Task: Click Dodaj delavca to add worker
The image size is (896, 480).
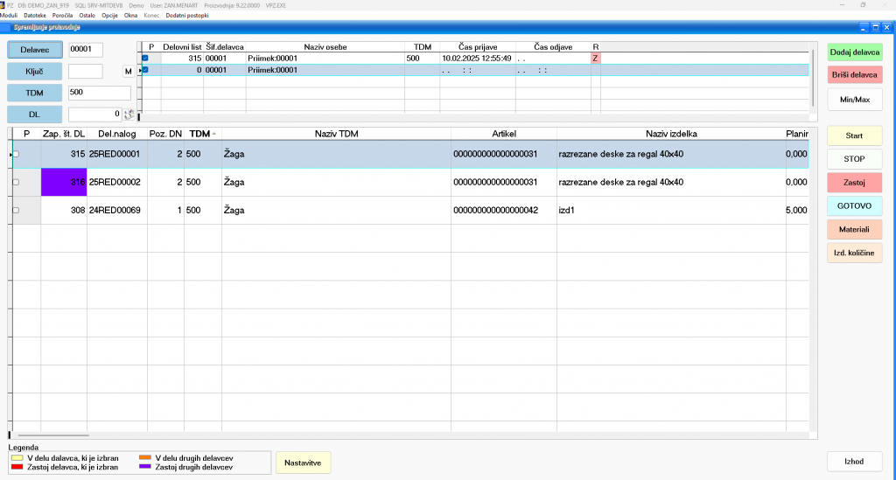Action: 854,52
